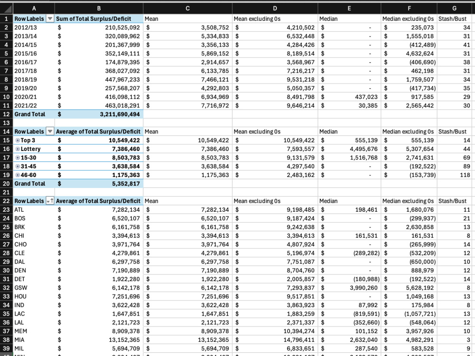Click the ATL team cell
This screenshot has height=356, width=475.
pyautogui.click(x=34, y=209)
